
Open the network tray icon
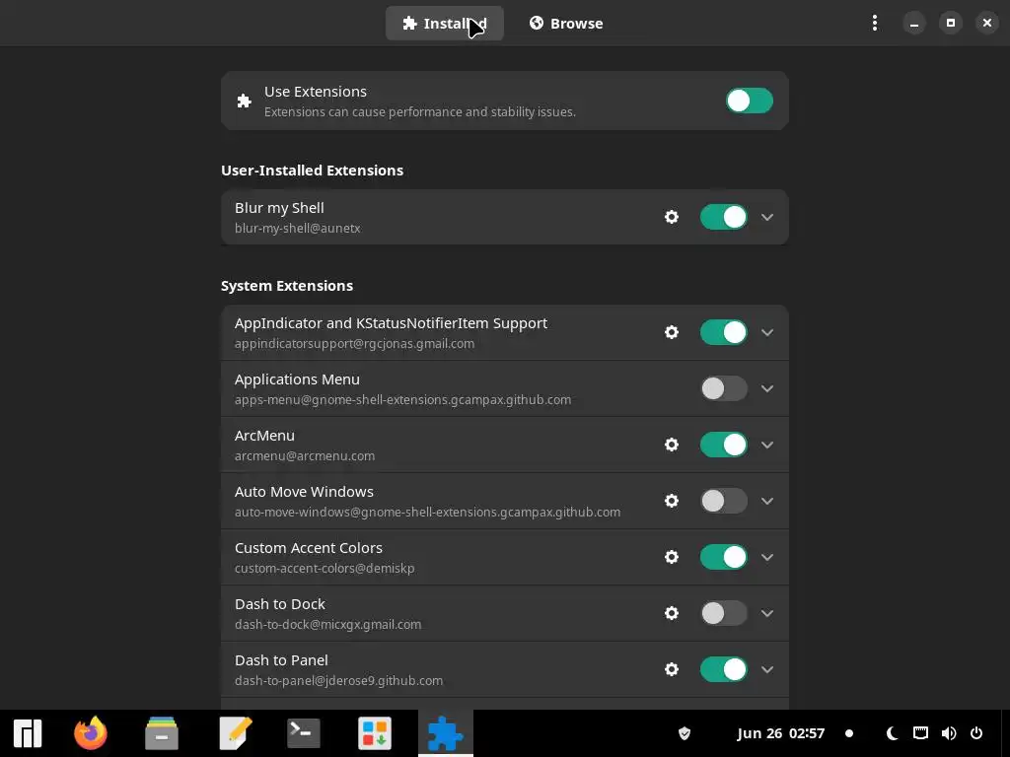920,733
